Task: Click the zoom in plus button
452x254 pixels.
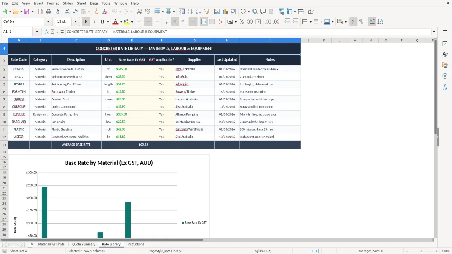Action: (437, 251)
